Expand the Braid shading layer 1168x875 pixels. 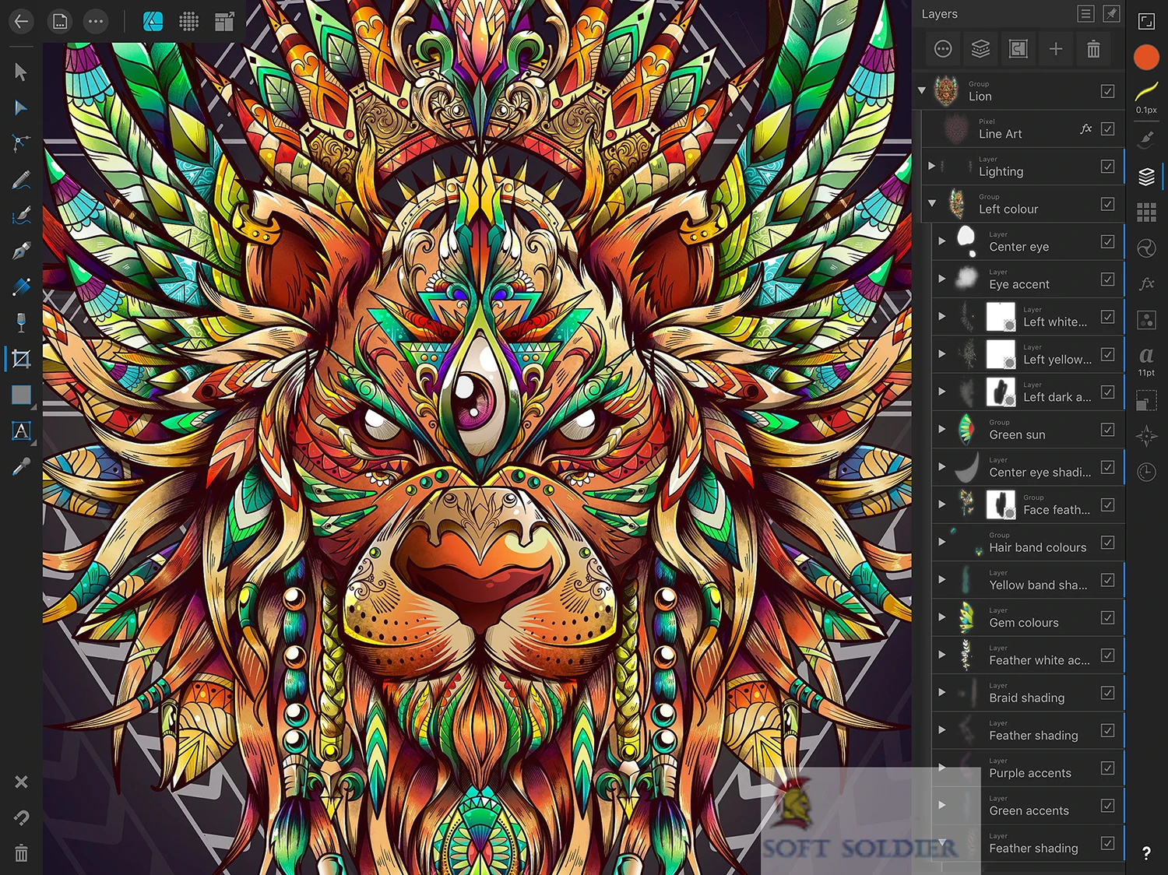(942, 693)
